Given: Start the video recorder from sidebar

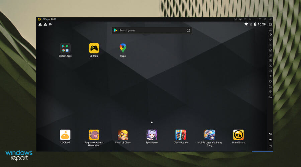Looking at the screenshot, I should pos(270,71).
